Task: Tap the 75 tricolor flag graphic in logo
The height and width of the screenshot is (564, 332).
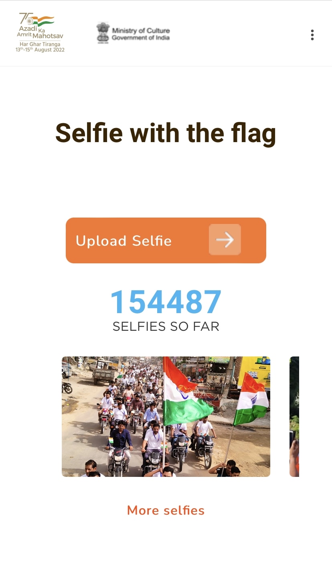Action: click(x=37, y=19)
